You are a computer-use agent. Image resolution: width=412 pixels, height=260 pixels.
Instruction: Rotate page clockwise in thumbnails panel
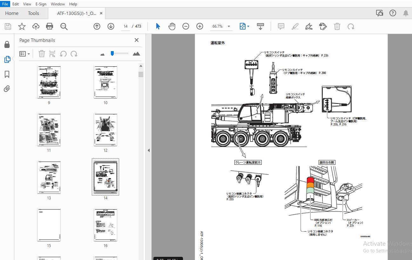[74, 54]
